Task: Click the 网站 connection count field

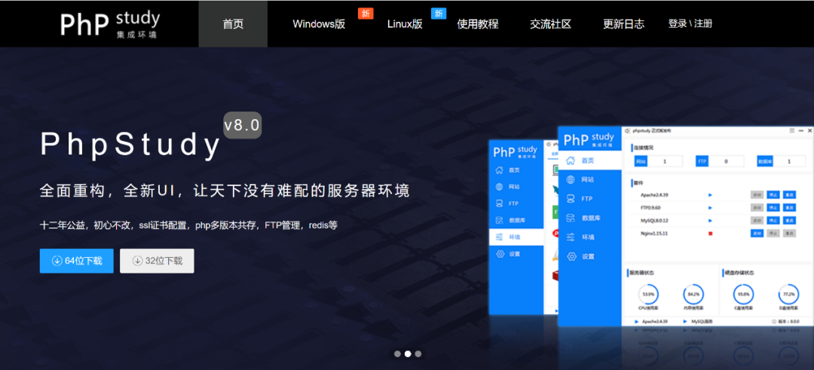Action: click(666, 161)
